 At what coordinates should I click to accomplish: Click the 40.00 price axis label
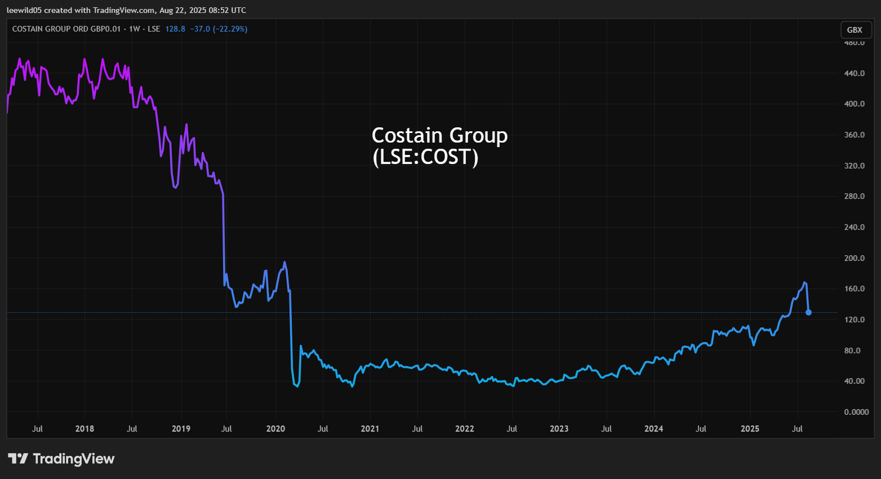click(x=855, y=381)
